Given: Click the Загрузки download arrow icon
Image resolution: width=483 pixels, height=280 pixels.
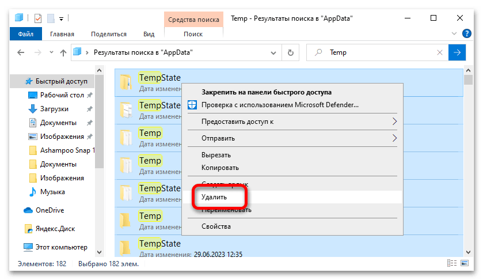Looking at the screenshot, I should [x=33, y=109].
